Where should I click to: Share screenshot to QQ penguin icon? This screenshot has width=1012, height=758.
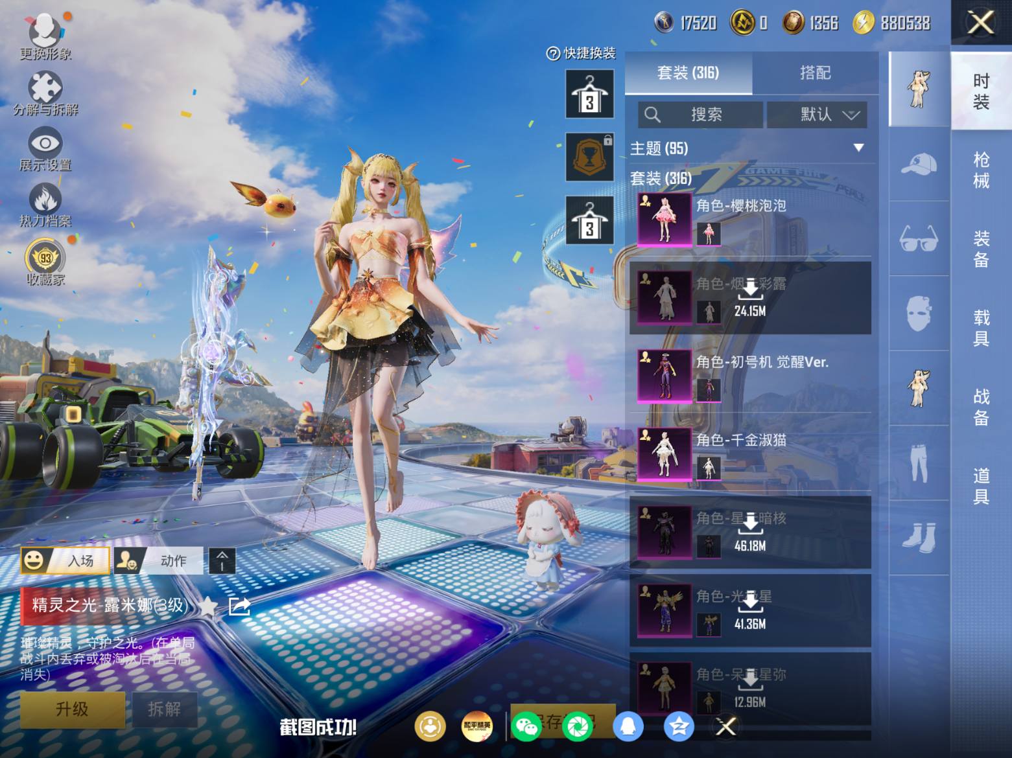628,726
